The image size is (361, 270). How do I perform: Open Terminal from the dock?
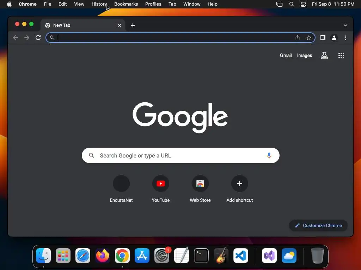(x=201, y=256)
